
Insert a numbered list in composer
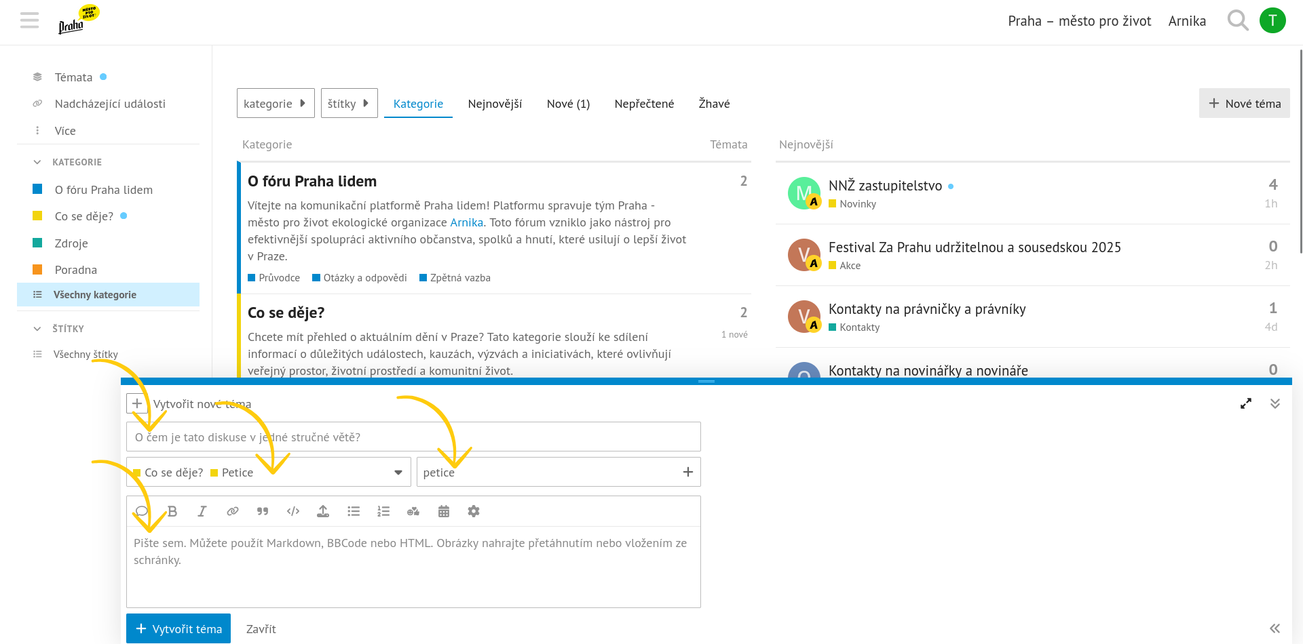pos(383,511)
